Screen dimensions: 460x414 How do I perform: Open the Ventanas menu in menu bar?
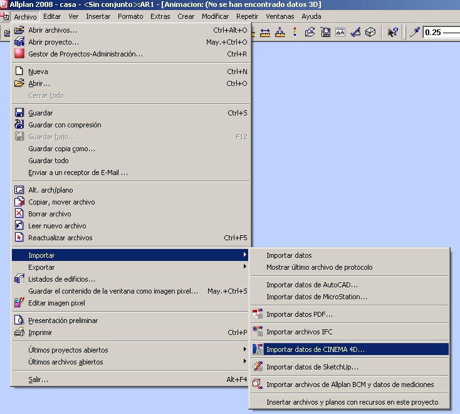pos(280,16)
